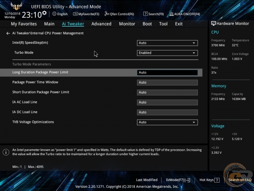254x191 pixels.
Task: Click the +5V 5.120 V reading
Action: click(237, 139)
